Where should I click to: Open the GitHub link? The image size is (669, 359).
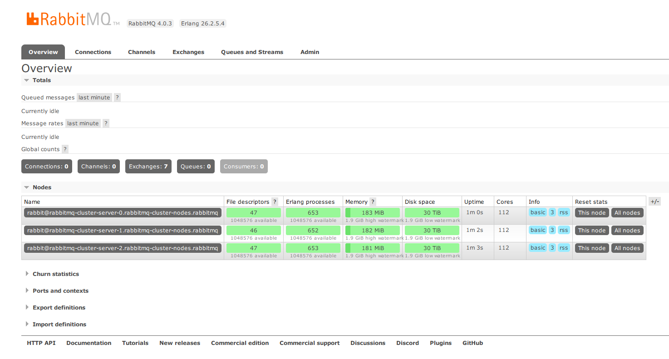tap(473, 343)
